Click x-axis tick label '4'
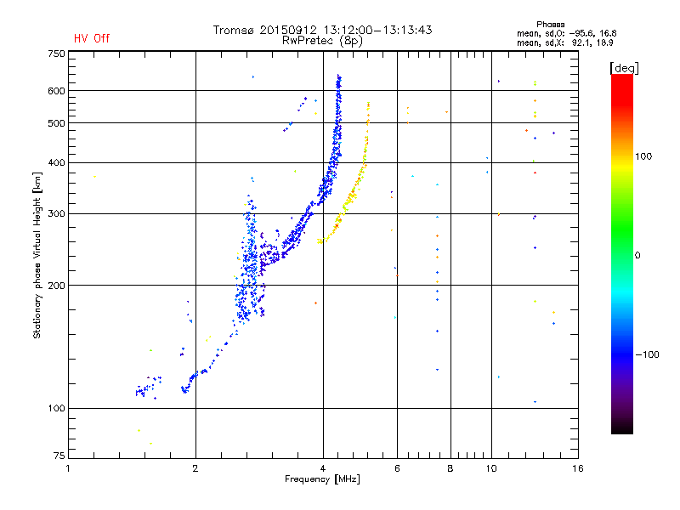The width and height of the screenshot is (680, 510). pos(323,468)
